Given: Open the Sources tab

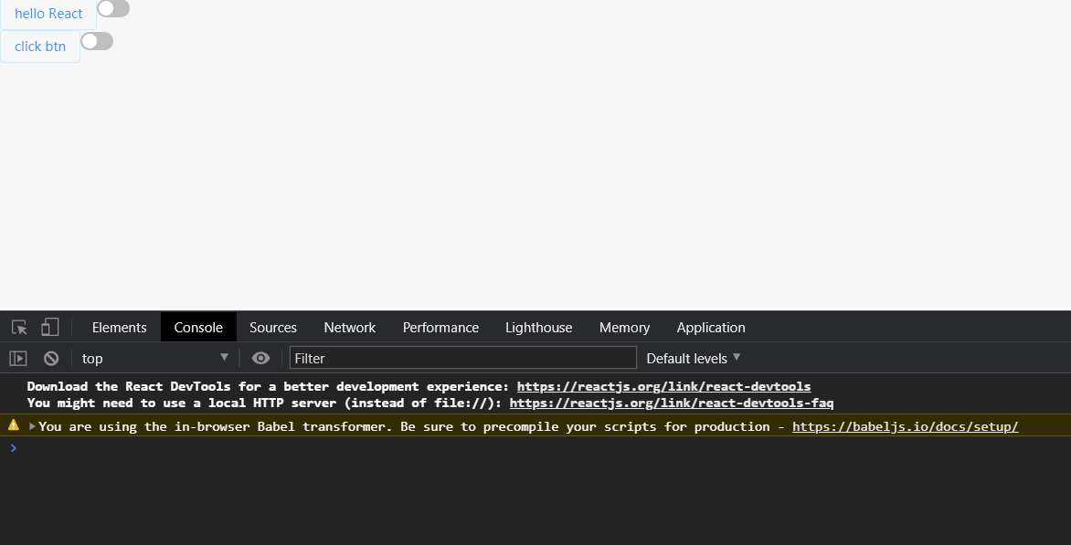Looking at the screenshot, I should pyautogui.click(x=273, y=328).
